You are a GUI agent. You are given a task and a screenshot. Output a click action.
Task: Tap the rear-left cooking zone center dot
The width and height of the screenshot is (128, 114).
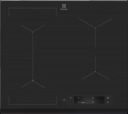point(33,32)
